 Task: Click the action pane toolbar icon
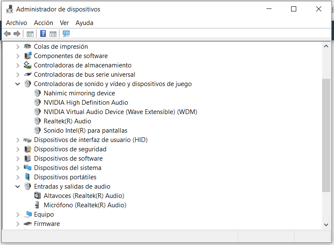(x=53, y=34)
